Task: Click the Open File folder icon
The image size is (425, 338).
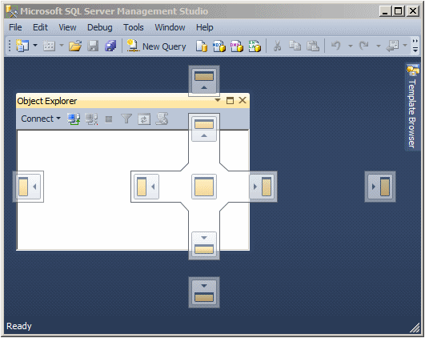Action: [x=75, y=46]
